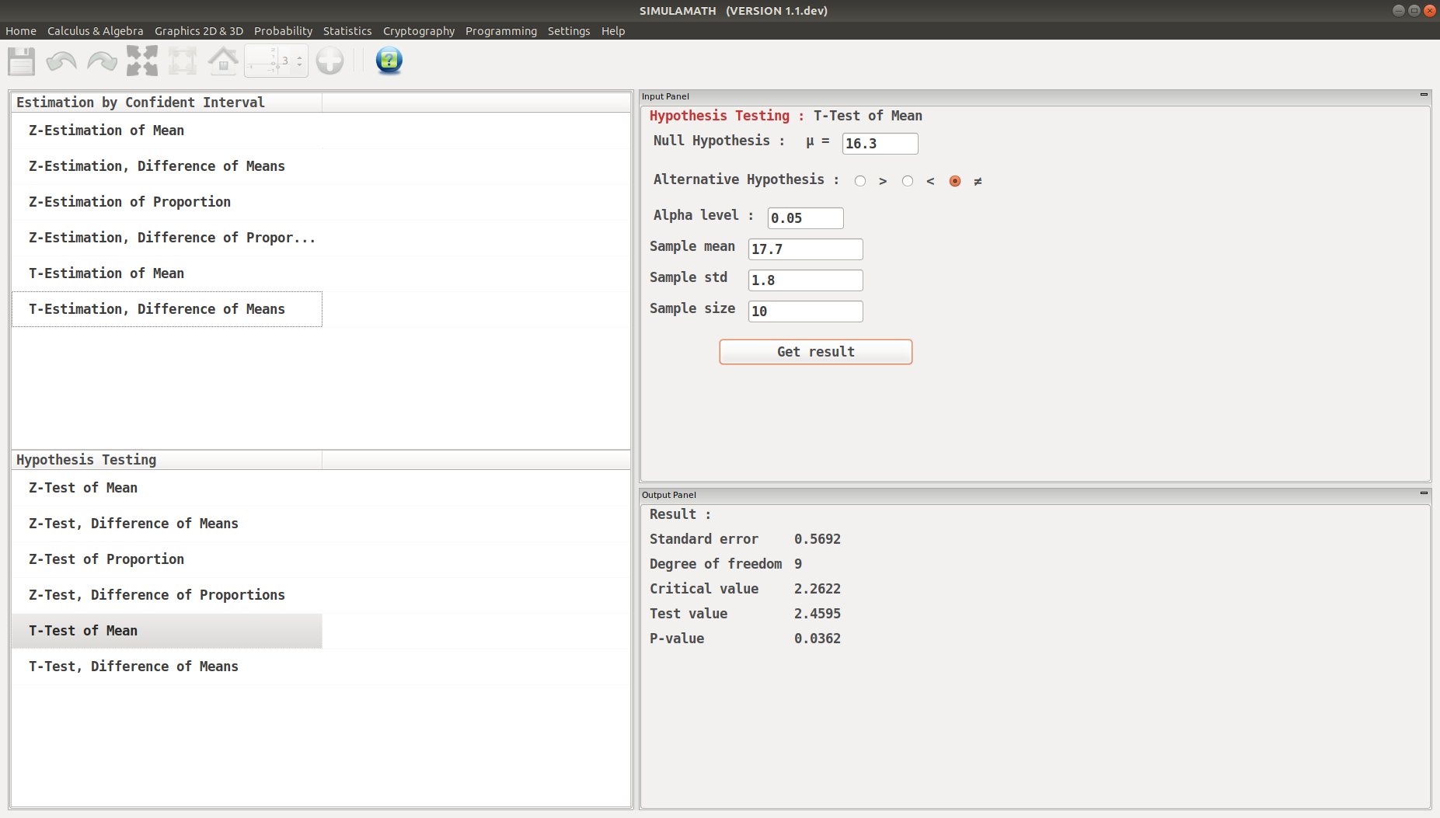Screen dimensions: 1440x818
Task: Click the Alpha level input field
Action: pyautogui.click(x=805, y=218)
